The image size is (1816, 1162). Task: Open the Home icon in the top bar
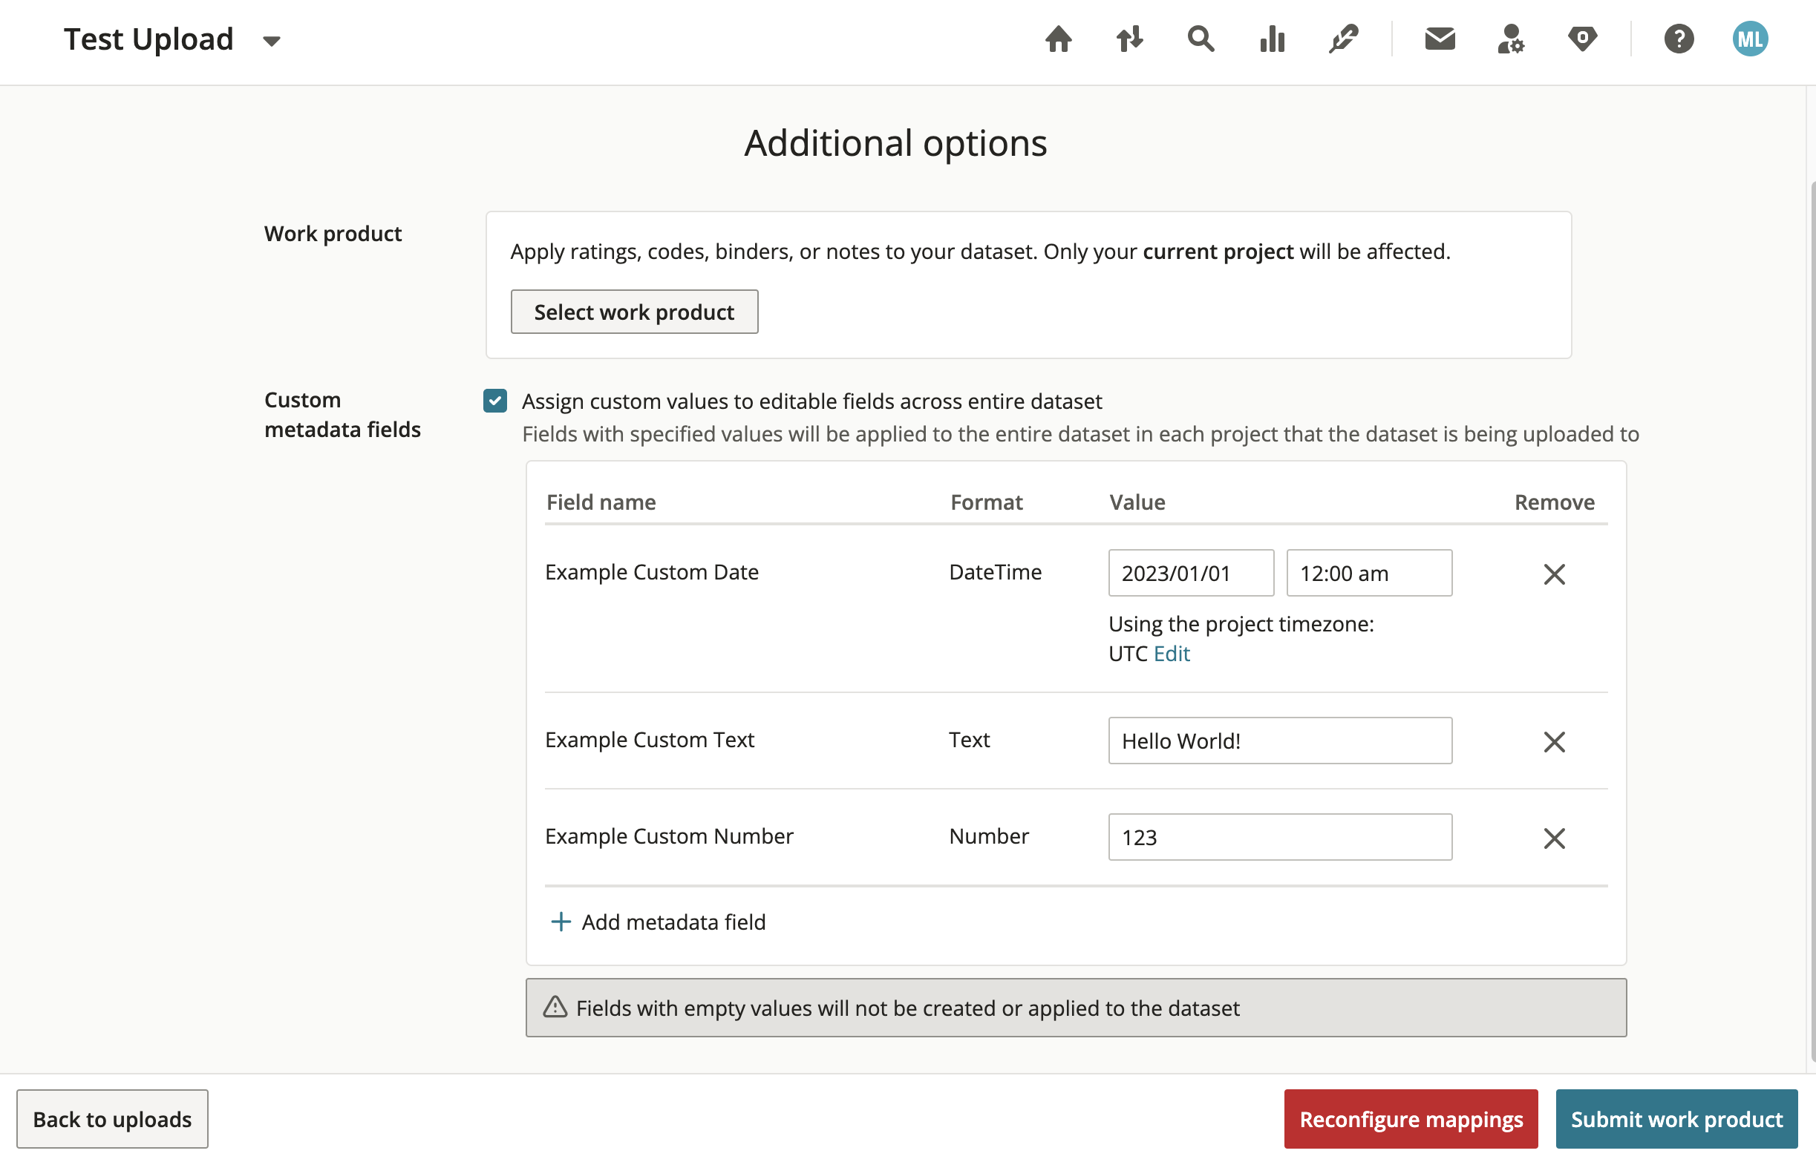pyautogui.click(x=1058, y=39)
